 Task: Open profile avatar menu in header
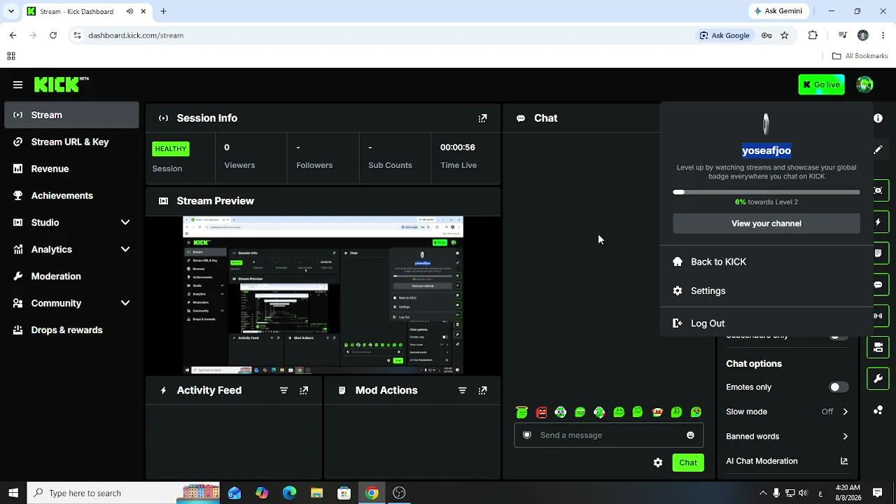(x=864, y=85)
